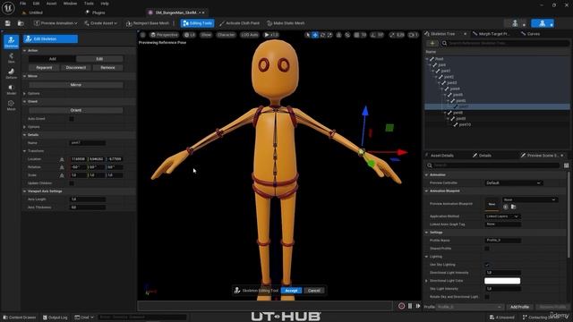Open the File menu

[x=23, y=4]
